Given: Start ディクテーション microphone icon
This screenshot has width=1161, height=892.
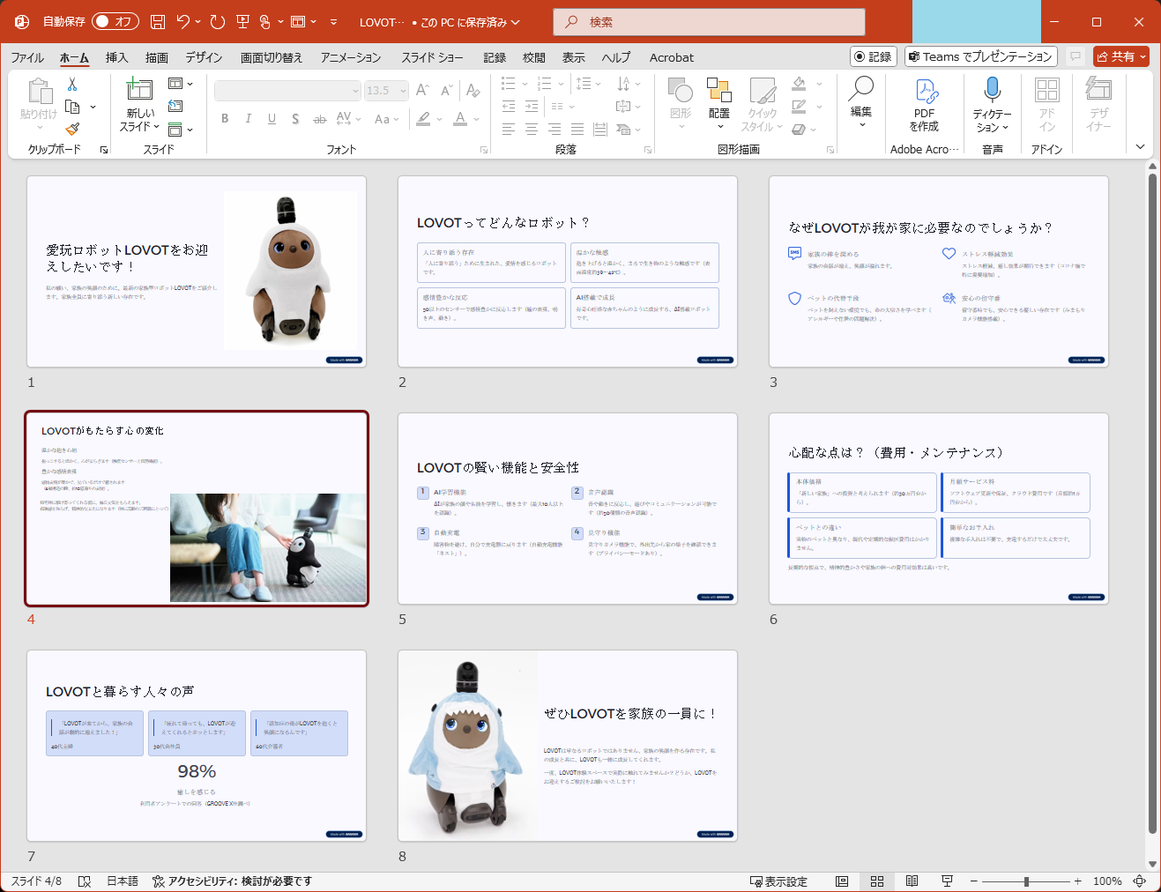Looking at the screenshot, I should click(993, 104).
